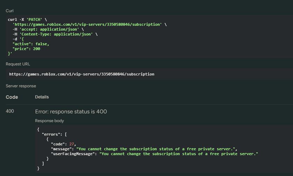
Task: Click the "code": 27 line in response
Action: [63, 144]
